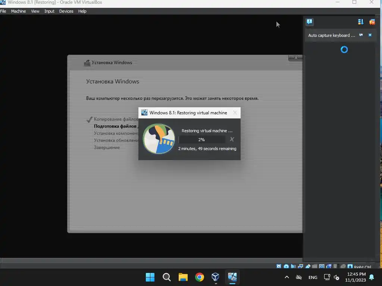Open Google Chrome from the taskbar
This screenshot has height=286, width=382.
[200, 277]
